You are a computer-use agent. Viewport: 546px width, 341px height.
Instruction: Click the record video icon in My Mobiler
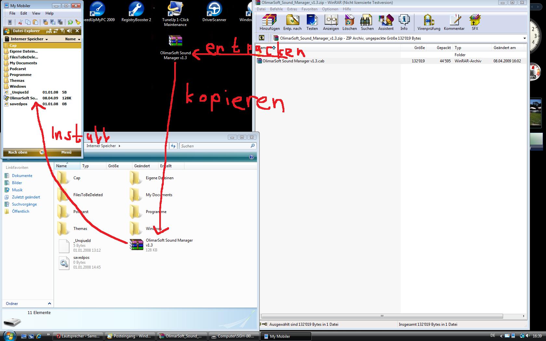click(60, 22)
